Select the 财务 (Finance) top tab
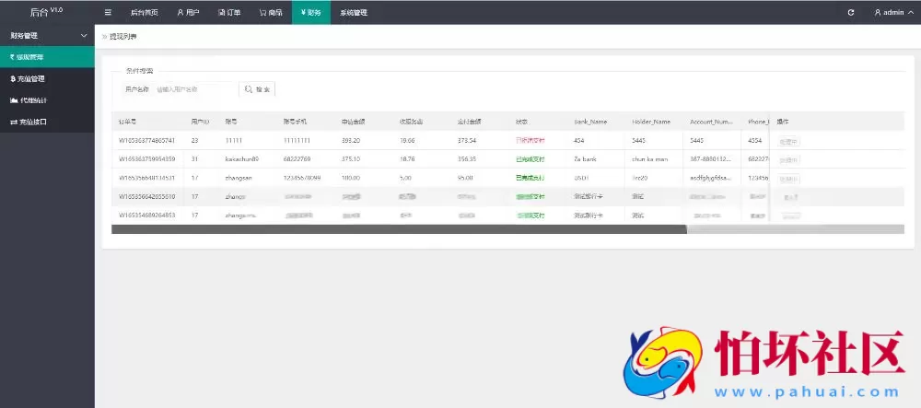Screen dimensions: 921x408 pyautogui.click(x=311, y=13)
